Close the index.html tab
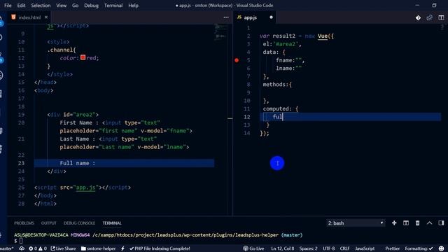This screenshot has width=448, height=252. click(x=46, y=17)
